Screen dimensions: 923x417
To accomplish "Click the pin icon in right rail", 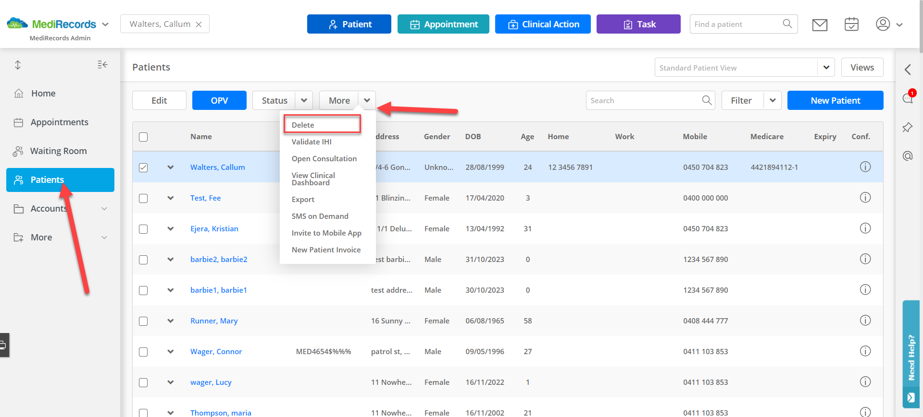I will [x=908, y=127].
